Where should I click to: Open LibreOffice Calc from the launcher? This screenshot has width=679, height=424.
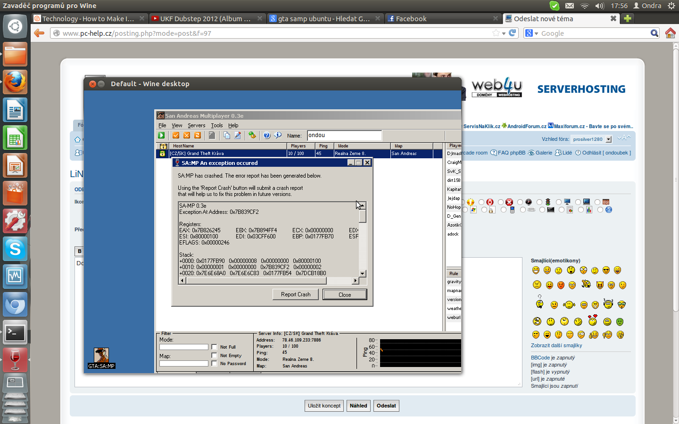coord(15,138)
